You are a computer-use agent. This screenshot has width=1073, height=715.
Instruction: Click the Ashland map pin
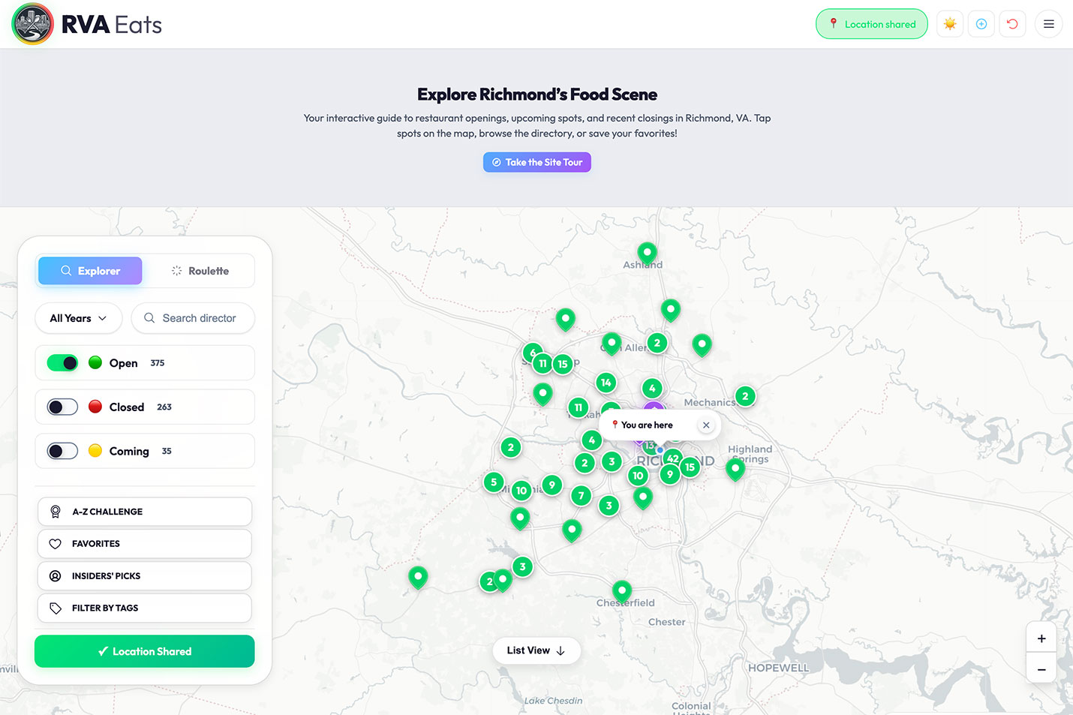click(648, 253)
